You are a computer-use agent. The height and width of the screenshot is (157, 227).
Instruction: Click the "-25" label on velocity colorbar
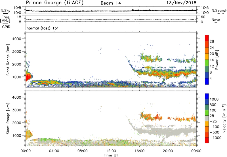click(213, 121)
